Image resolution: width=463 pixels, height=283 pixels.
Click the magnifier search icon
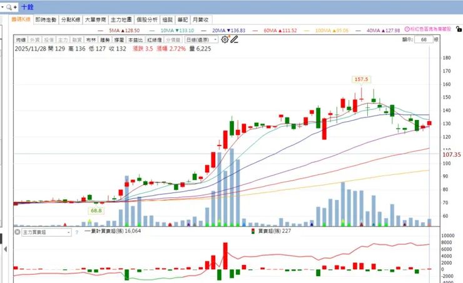[9, 7]
